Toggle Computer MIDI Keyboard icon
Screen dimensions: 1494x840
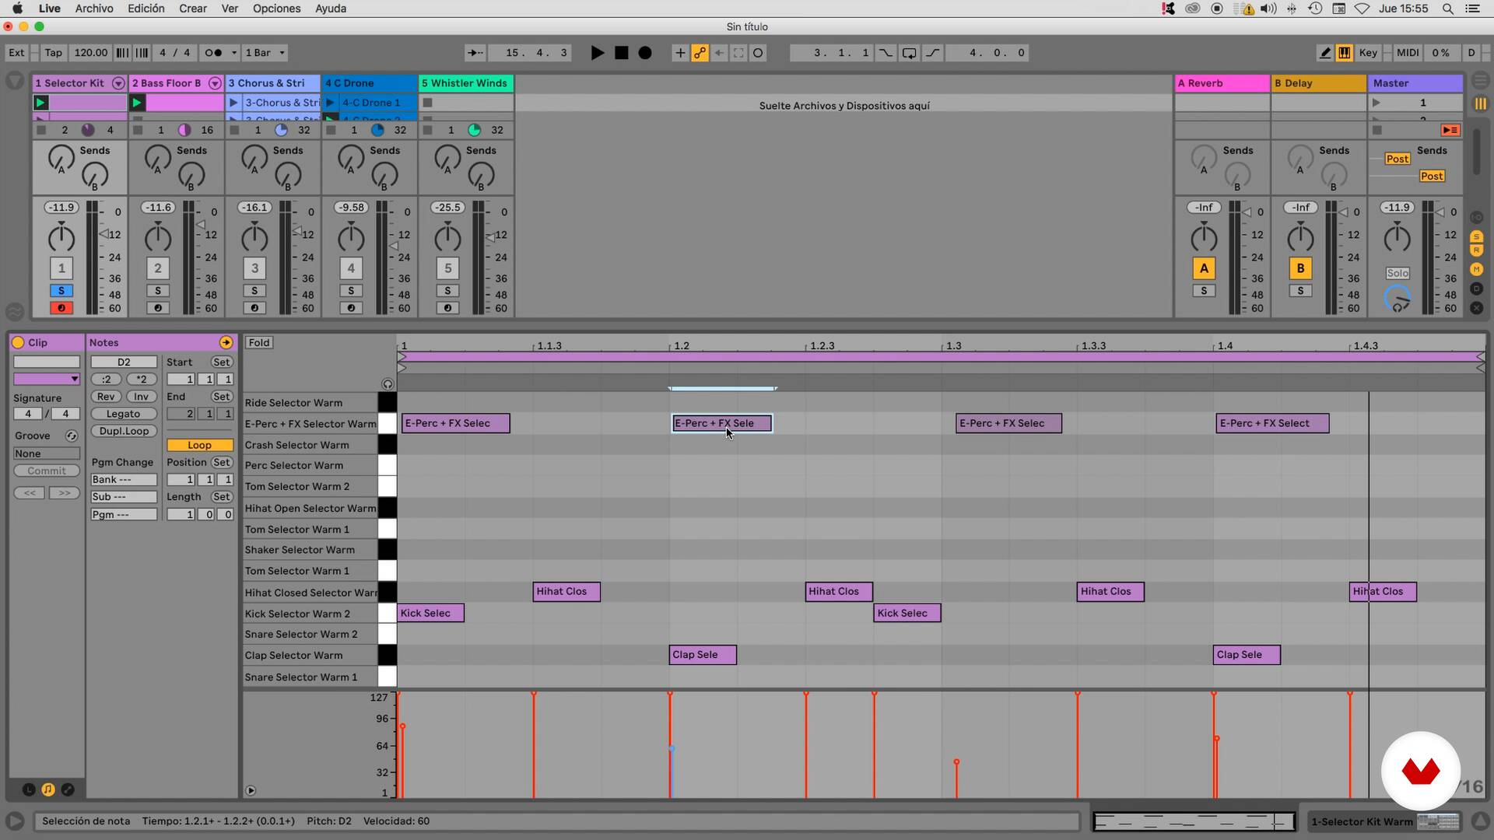(x=1344, y=53)
